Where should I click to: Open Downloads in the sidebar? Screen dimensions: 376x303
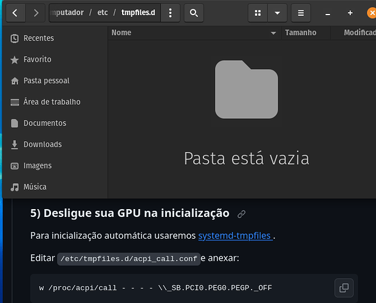pos(55,145)
